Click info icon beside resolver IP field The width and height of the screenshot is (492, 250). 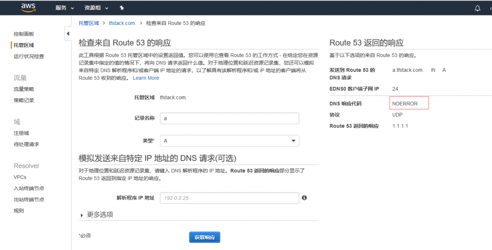click(304, 198)
